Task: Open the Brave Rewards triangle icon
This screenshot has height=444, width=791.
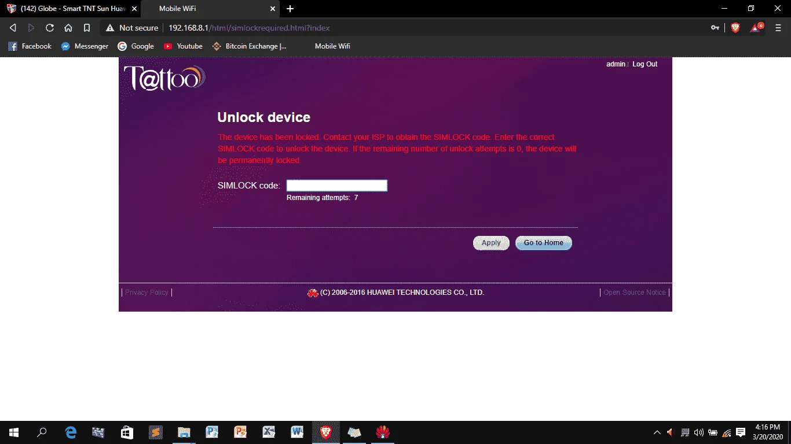Action: click(x=756, y=28)
